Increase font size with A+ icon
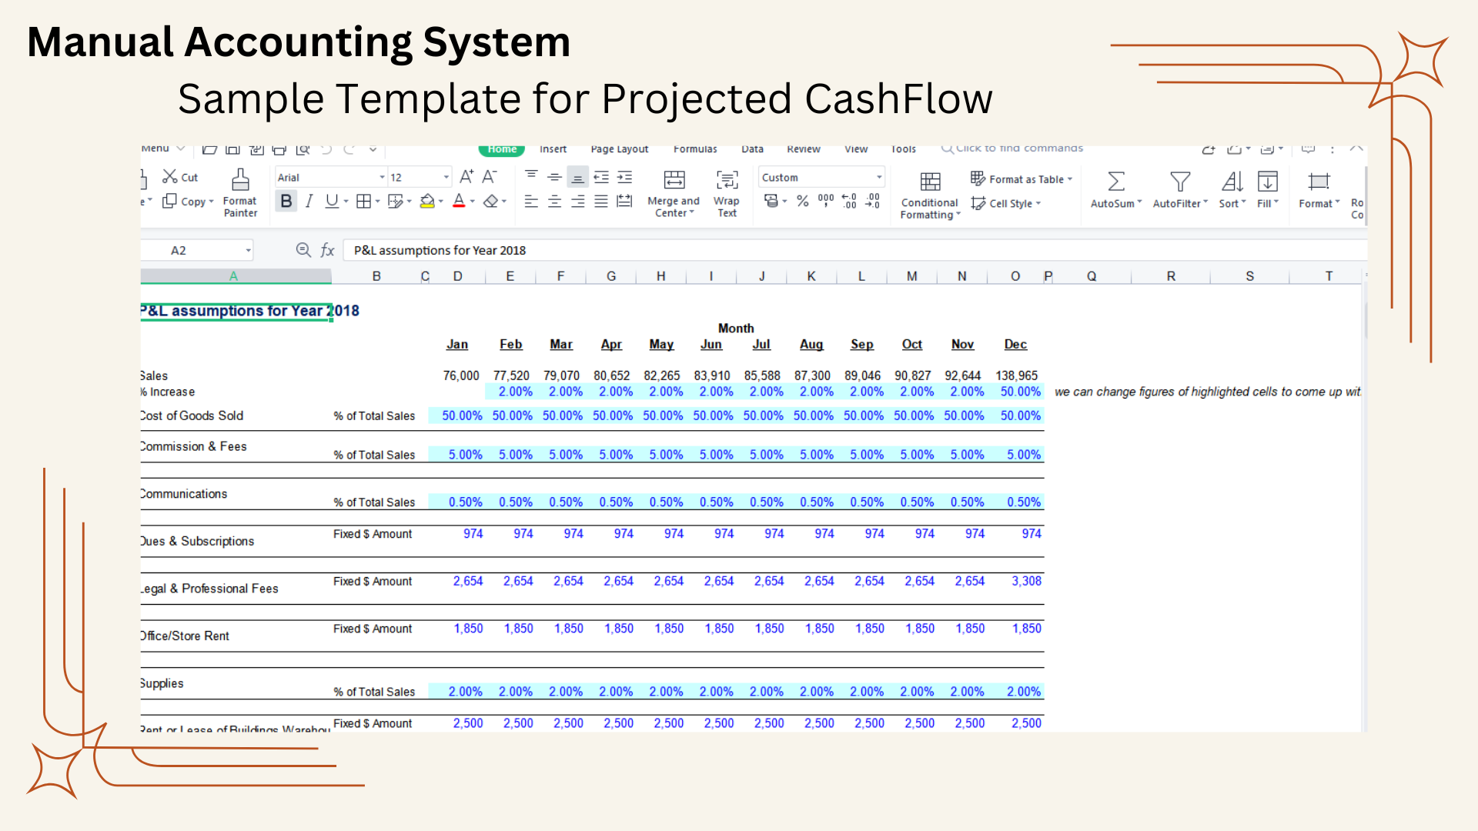Image resolution: width=1478 pixels, height=831 pixels. click(466, 177)
